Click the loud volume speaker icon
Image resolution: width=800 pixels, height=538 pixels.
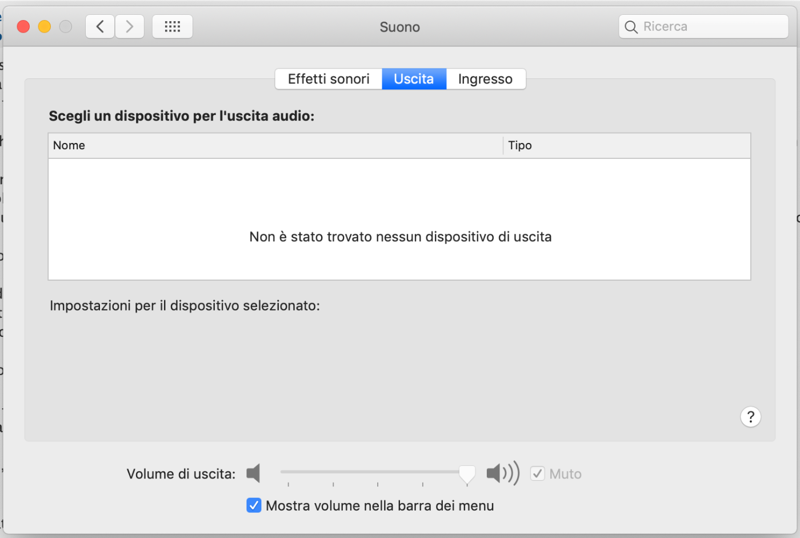pyautogui.click(x=503, y=473)
